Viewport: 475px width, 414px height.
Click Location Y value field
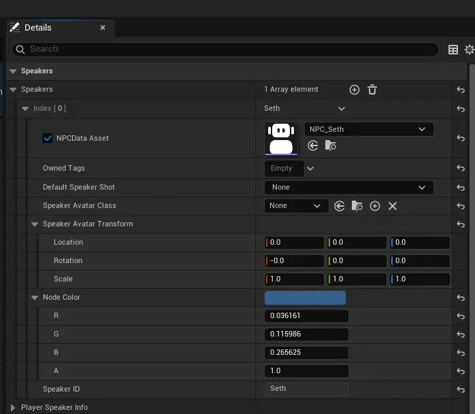tap(357, 243)
